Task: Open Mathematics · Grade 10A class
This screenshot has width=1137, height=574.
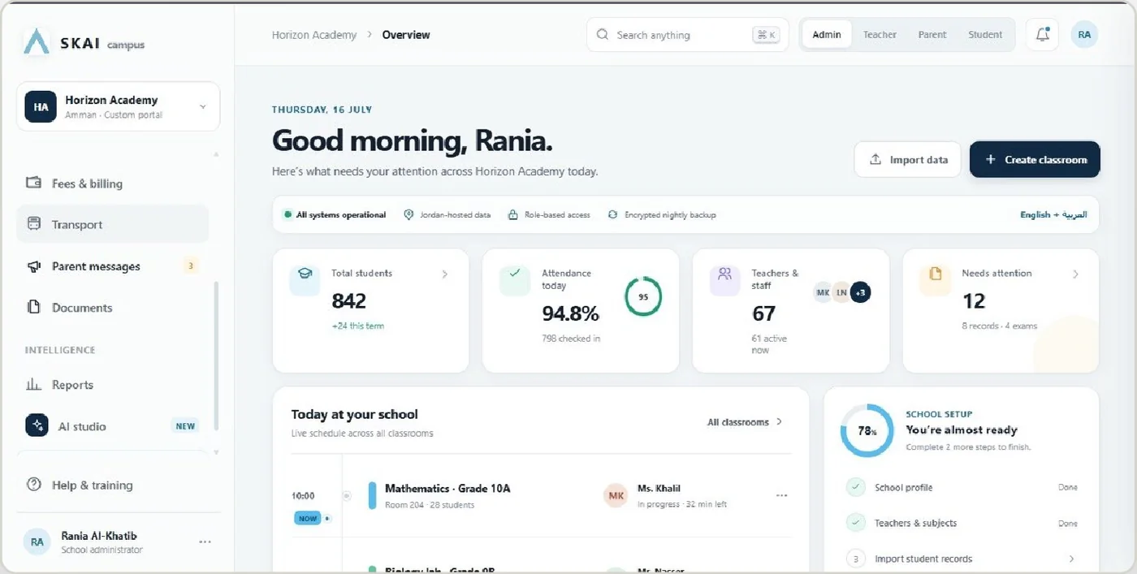Action: pyautogui.click(x=447, y=489)
